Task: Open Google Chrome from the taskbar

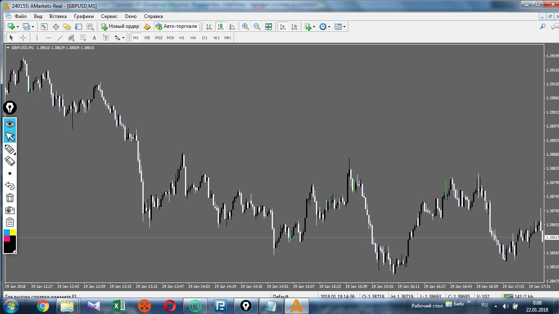Action: (43, 305)
